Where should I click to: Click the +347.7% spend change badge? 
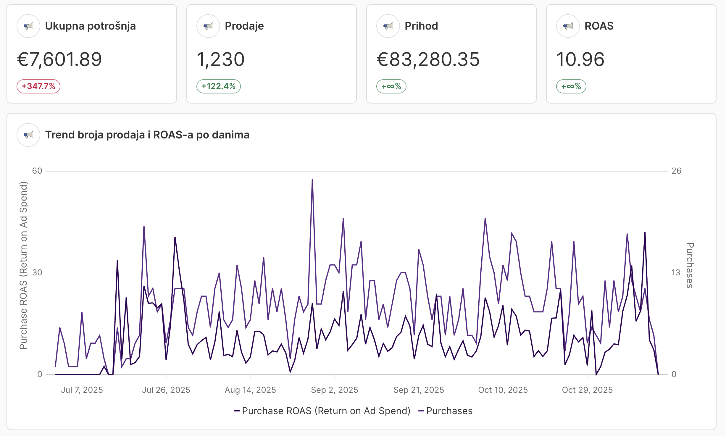(x=38, y=86)
